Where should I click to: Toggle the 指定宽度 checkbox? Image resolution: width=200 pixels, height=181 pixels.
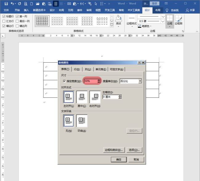[64, 81]
